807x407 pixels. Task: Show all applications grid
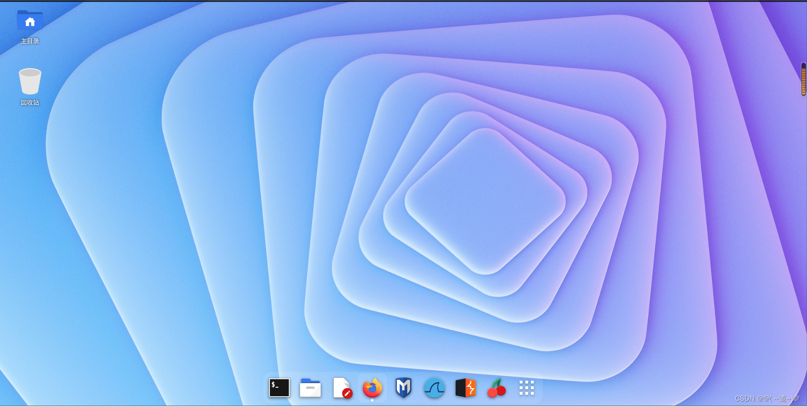(527, 388)
